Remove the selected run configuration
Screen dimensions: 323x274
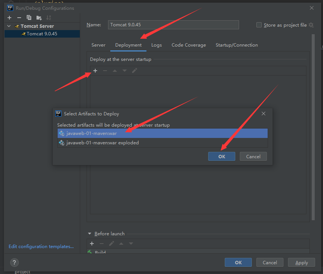[x=19, y=18]
